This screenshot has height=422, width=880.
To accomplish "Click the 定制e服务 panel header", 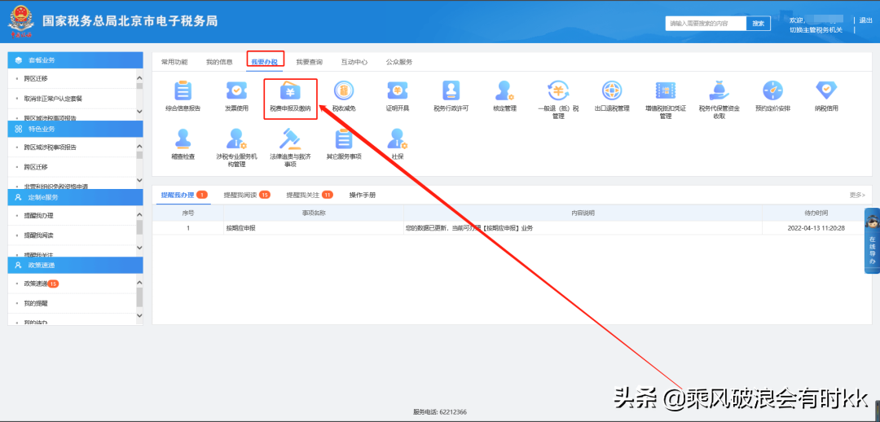I will coord(75,197).
